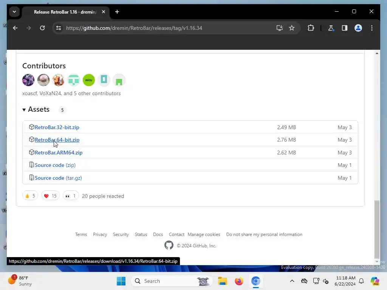Open the Status footer link
The width and height of the screenshot is (387, 290).
pyautogui.click(x=141, y=234)
